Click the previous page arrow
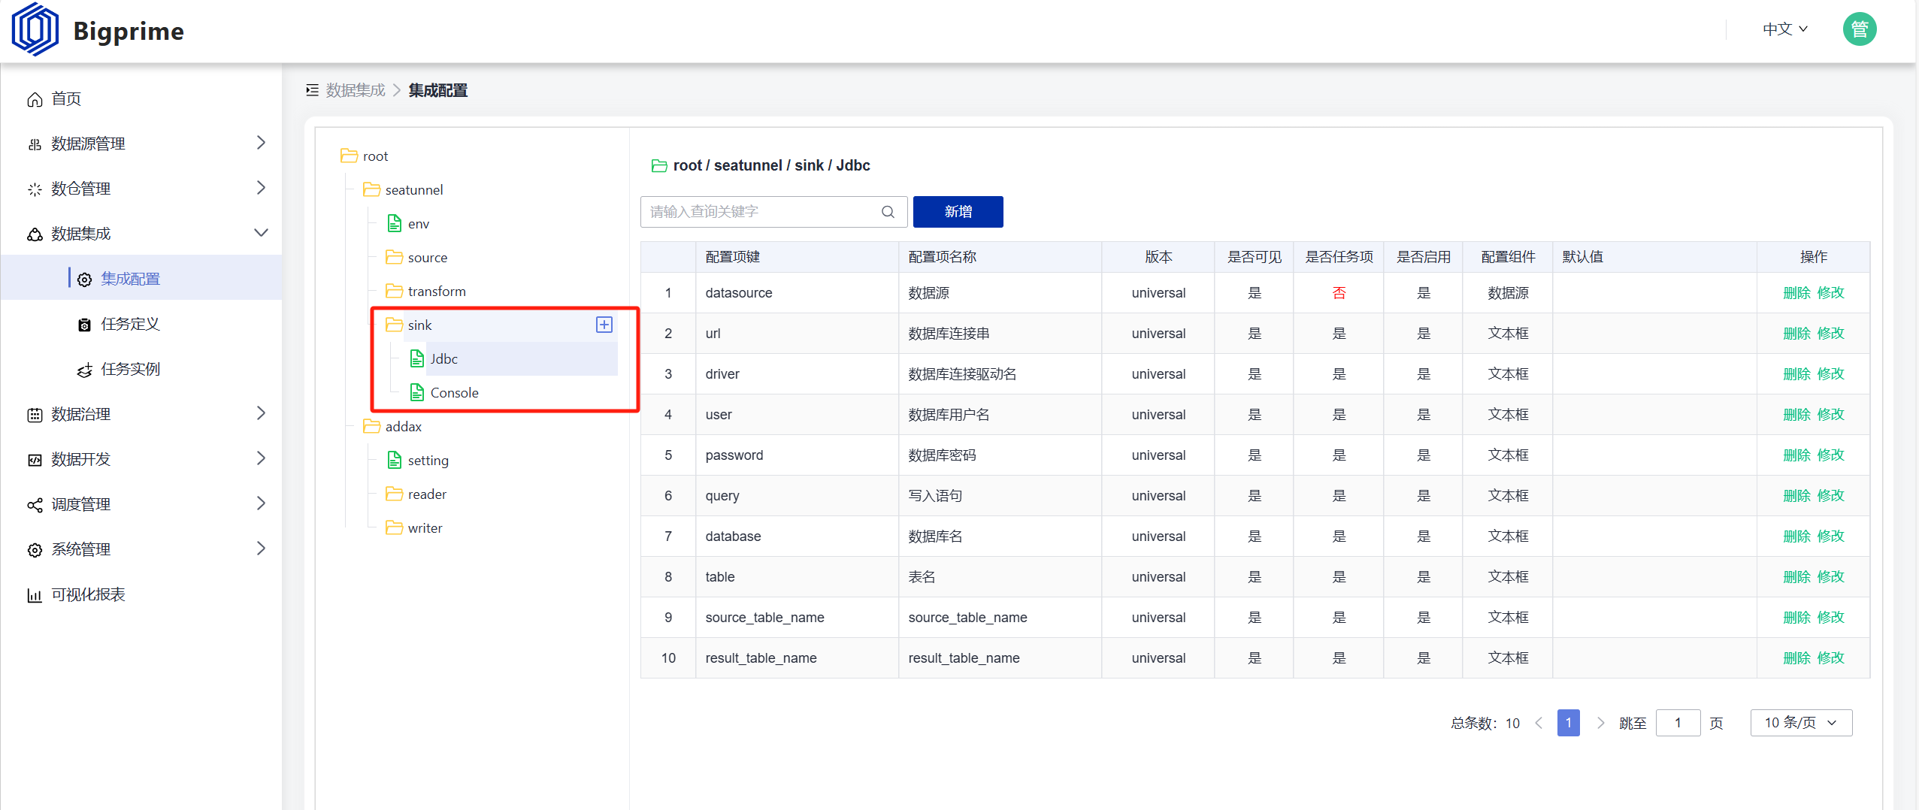The width and height of the screenshot is (1919, 810). coord(1539,723)
